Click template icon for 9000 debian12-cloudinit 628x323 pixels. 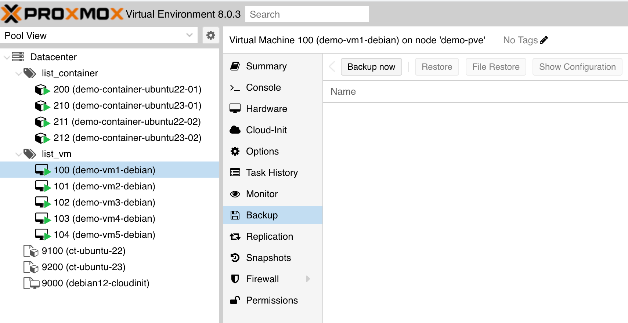click(31, 283)
